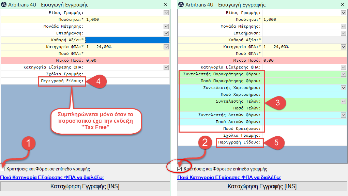Click Περιγραφή Είδους field in right window
This screenshot has width=348, height=196.
304,142
